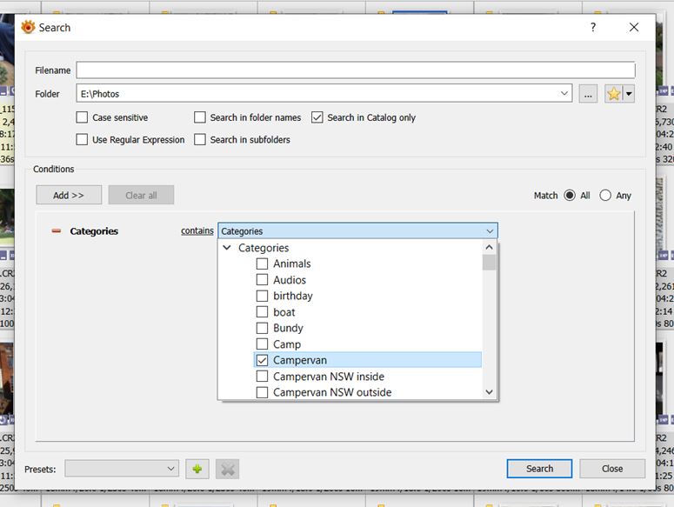674x507 pixels.
Task: Enable Search in folder names checkbox
Action: tap(199, 117)
